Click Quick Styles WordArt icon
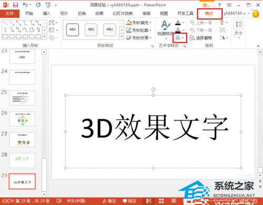This screenshot has width=263, height=205. coord(166,26)
